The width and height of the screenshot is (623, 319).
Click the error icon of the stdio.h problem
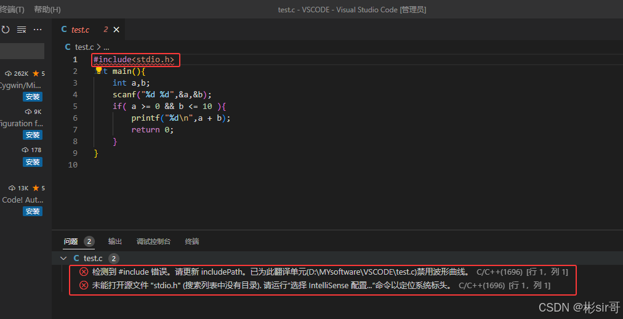pos(84,285)
